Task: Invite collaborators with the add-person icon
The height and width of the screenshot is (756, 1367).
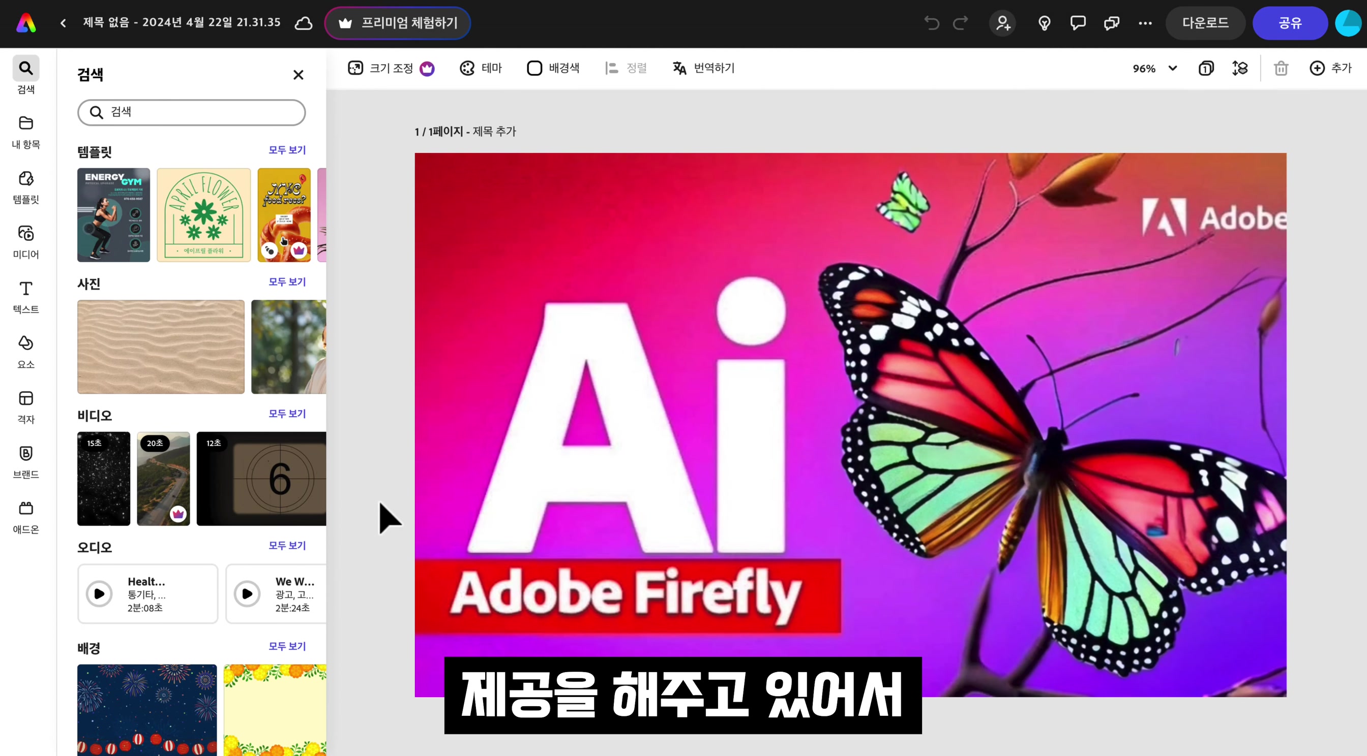Action: [x=1002, y=23]
